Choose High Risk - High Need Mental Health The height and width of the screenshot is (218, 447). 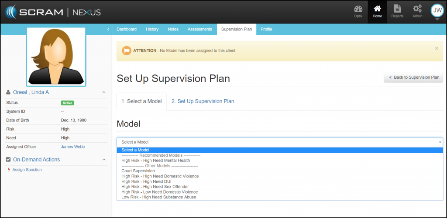pos(155,161)
